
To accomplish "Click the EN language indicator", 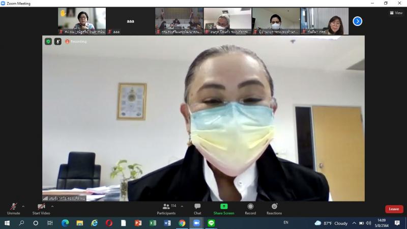I will 286,222.
